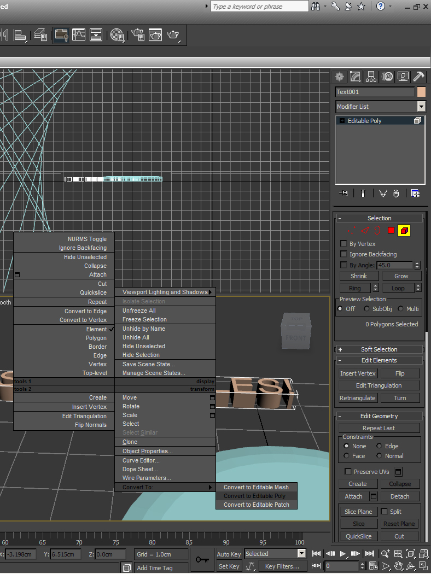Expand the Soft Selection rollout
Screen dimensions: 431x574
click(379, 349)
